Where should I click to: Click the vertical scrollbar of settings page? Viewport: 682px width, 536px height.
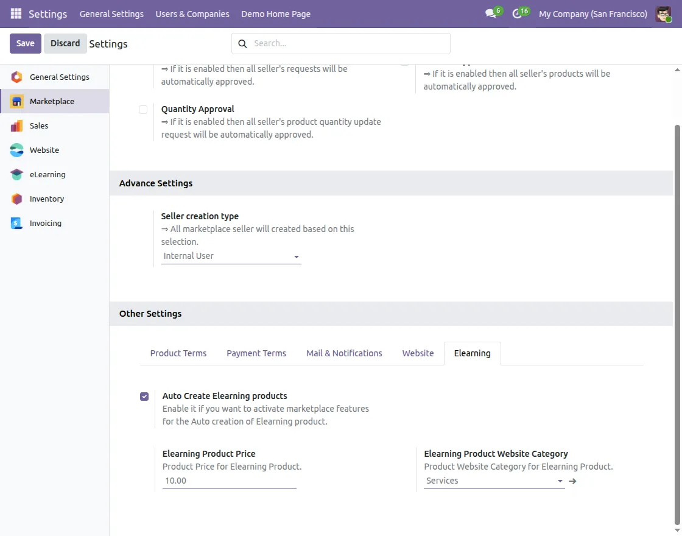coord(677,325)
